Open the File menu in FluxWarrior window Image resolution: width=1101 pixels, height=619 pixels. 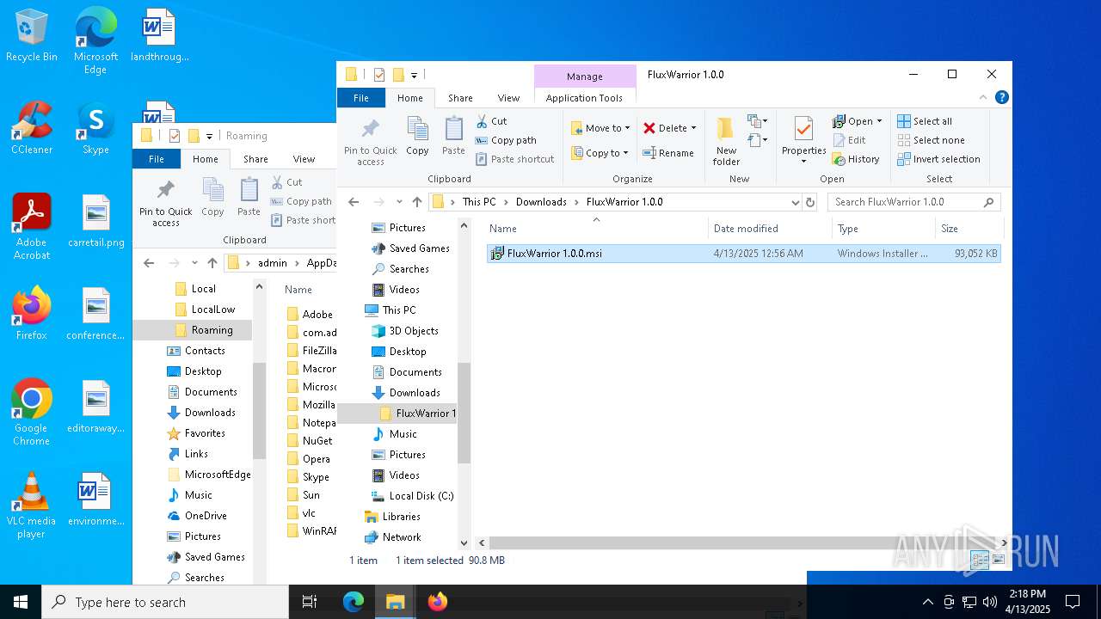tap(361, 98)
